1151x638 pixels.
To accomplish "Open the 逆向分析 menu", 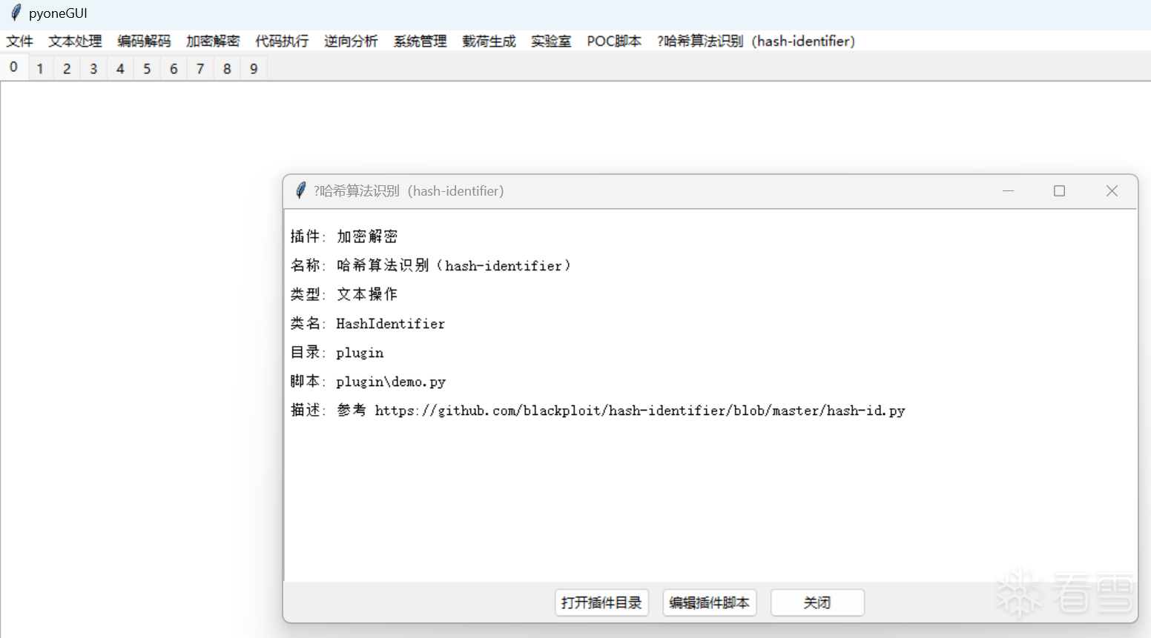I will click(350, 41).
